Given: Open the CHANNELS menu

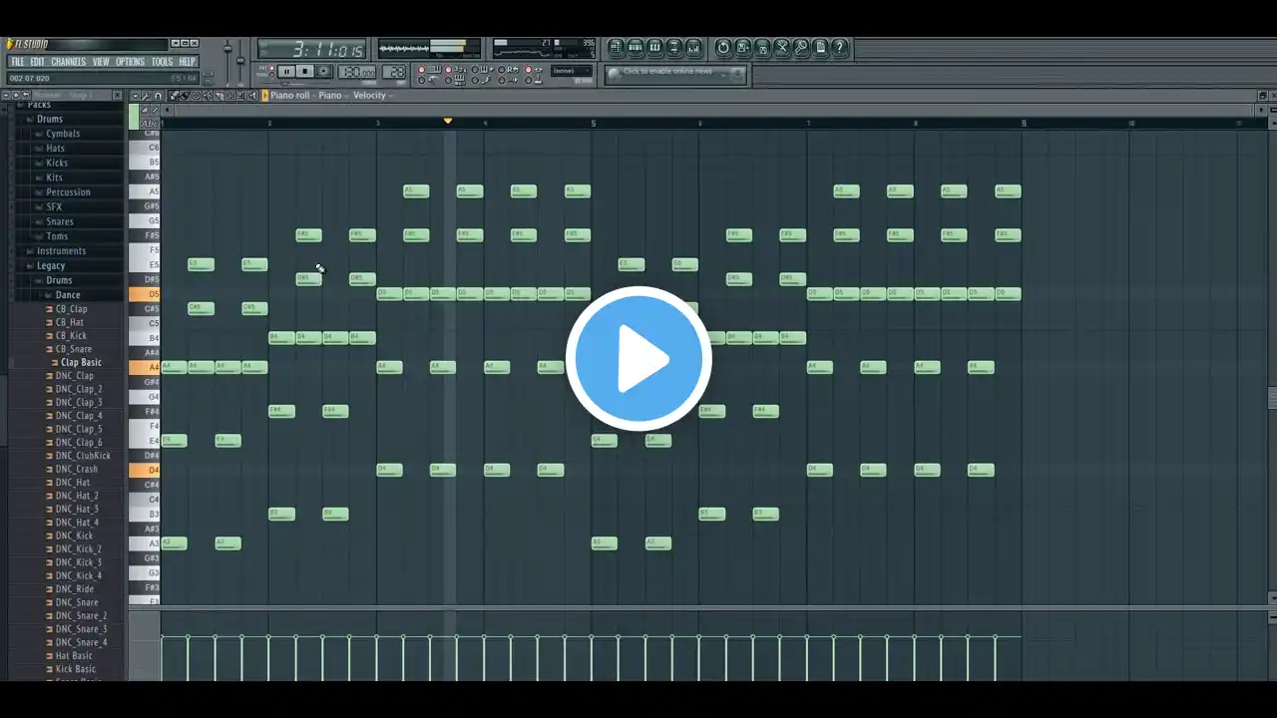Looking at the screenshot, I should pyautogui.click(x=68, y=62).
